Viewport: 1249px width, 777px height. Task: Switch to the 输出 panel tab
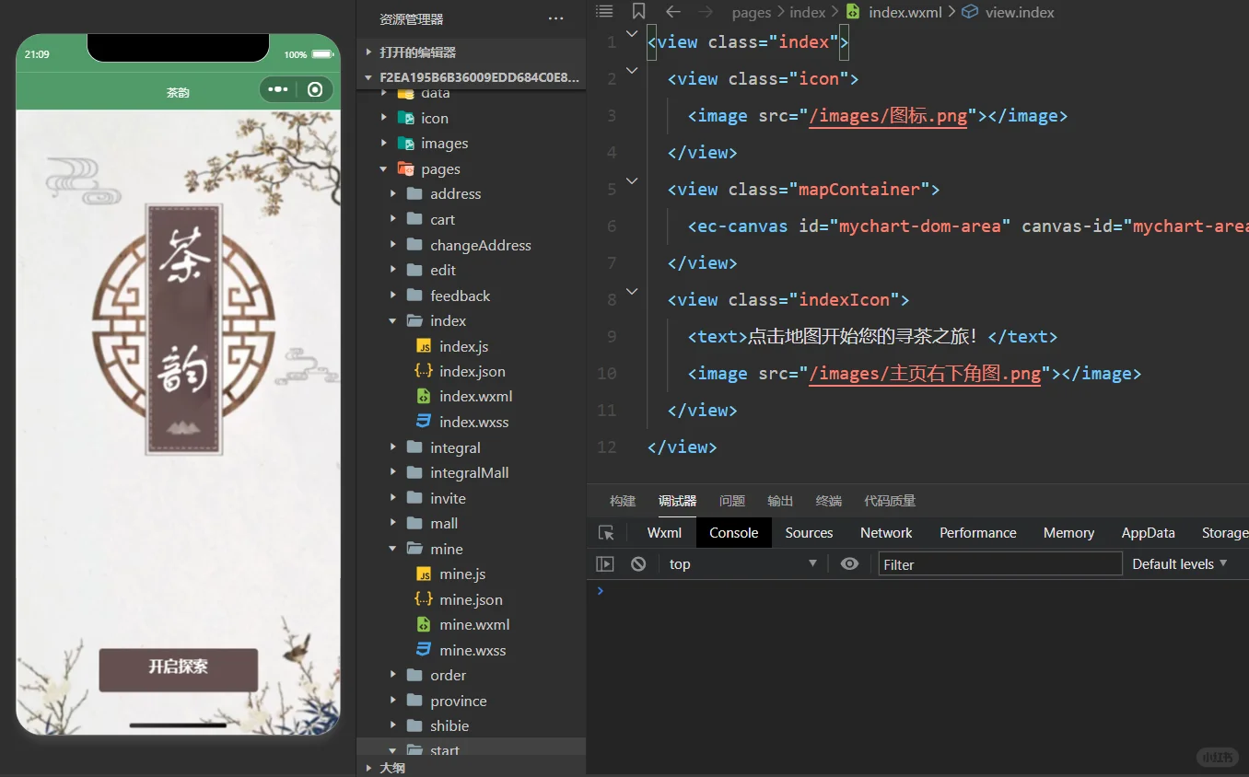780,501
